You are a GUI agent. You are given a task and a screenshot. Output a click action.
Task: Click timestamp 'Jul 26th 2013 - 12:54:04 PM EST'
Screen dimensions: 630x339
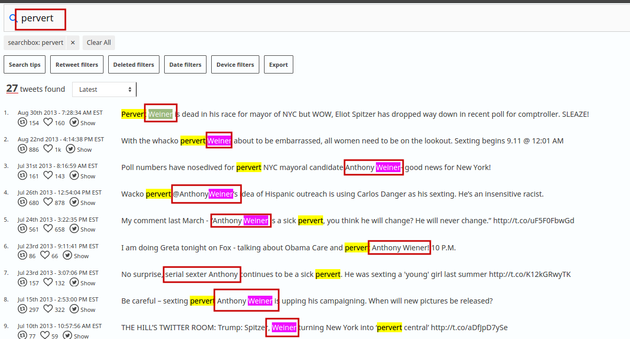click(x=60, y=192)
